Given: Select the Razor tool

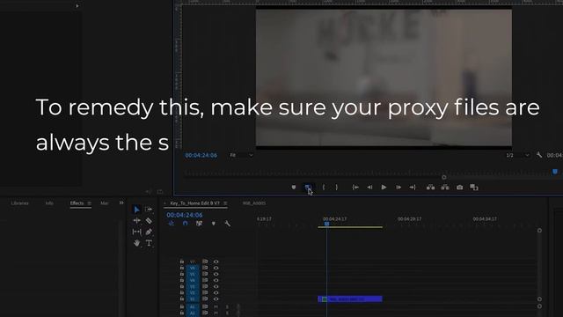Looking at the screenshot, I should point(149,221).
